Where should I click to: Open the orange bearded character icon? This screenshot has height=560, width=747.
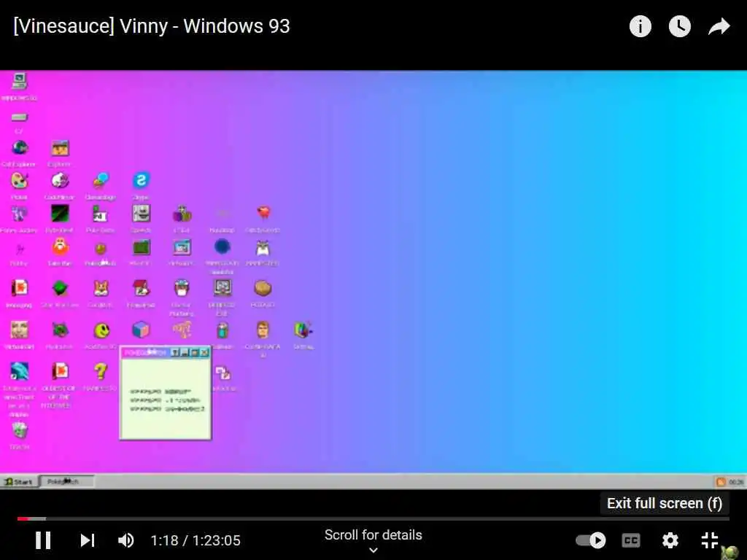point(60,247)
